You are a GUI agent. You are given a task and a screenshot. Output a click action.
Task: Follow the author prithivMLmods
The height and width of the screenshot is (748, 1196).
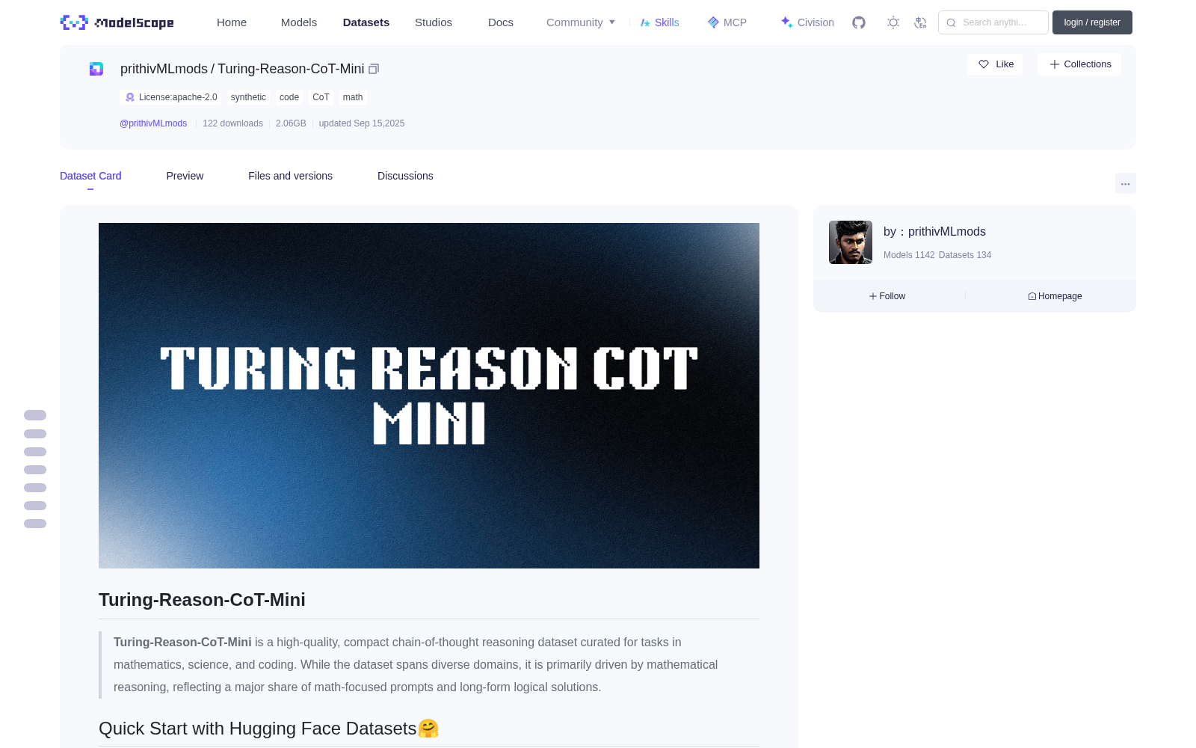point(887,296)
